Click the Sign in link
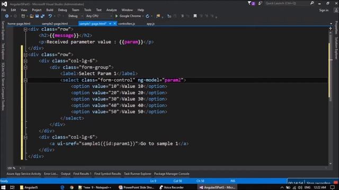Screen dimensions: 339x190 pos(324,10)
